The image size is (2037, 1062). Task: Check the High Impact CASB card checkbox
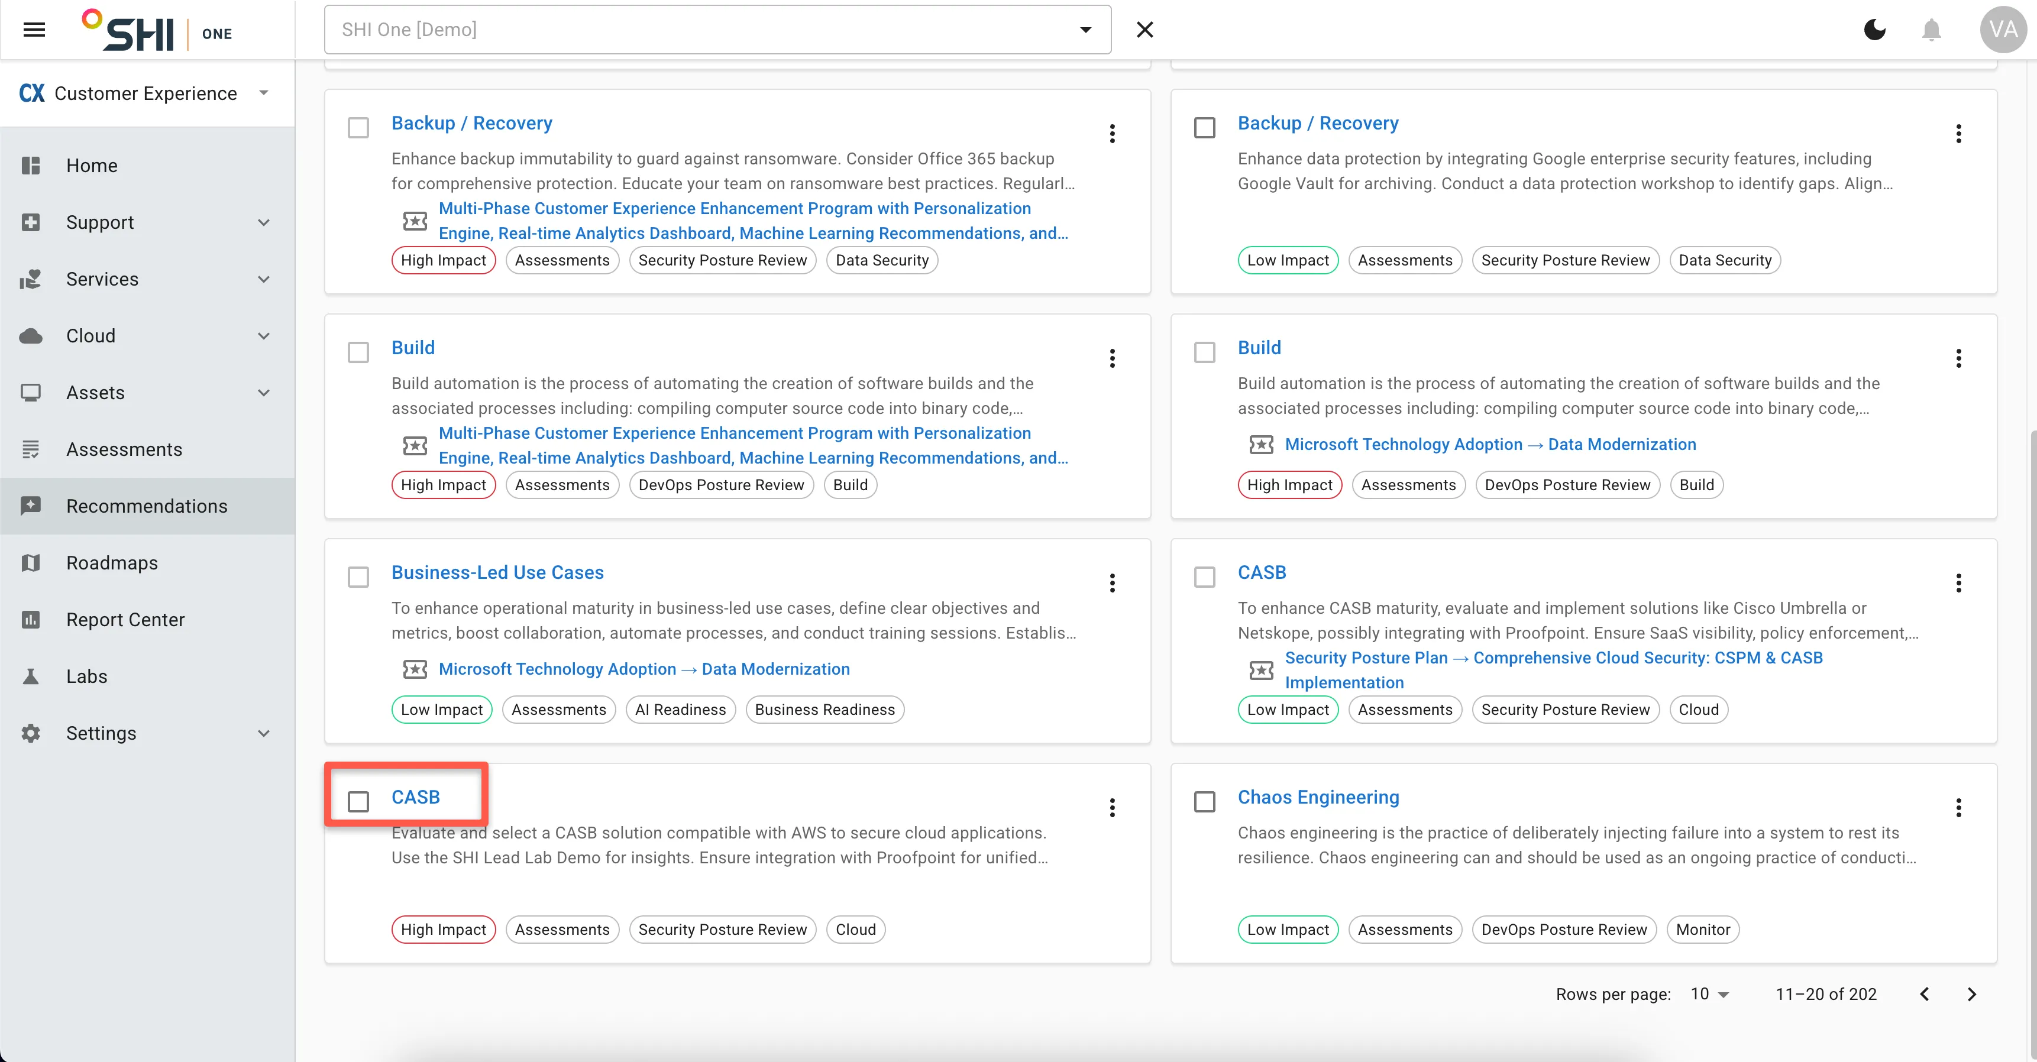pyautogui.click(x=358, y=801)
